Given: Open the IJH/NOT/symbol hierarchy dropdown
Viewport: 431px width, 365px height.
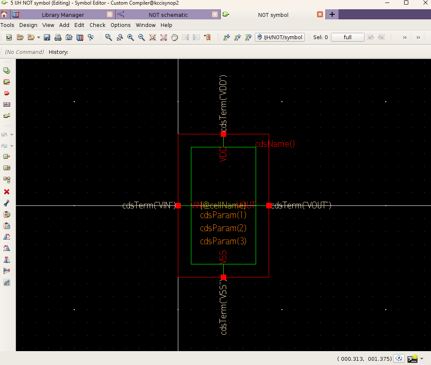Looking at the screenshot, I should [x=280, y=37].
